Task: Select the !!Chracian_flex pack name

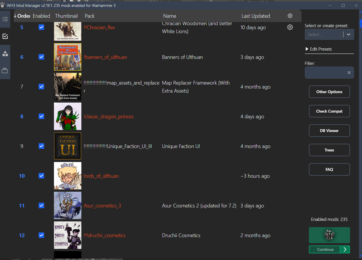Action: point(99,27)
